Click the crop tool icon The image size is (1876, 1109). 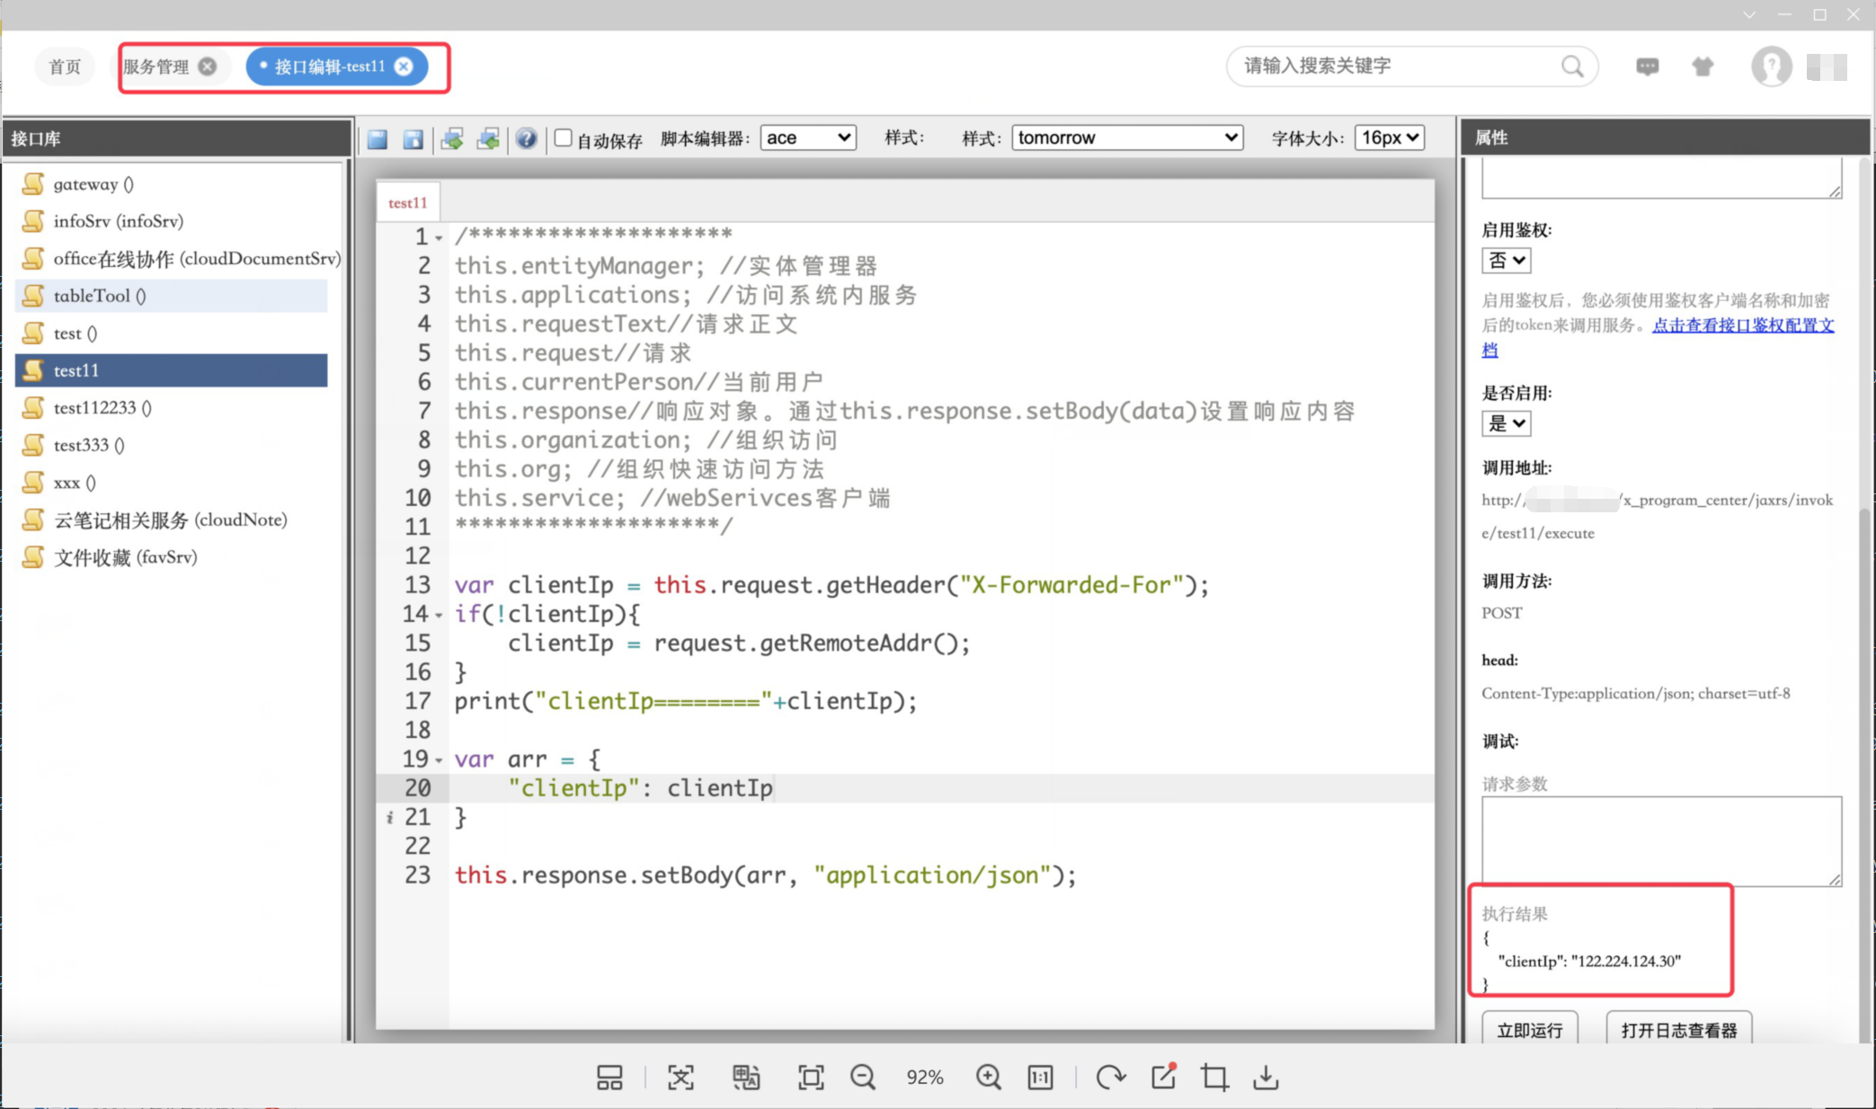pyautogui.click(x=1214, y=1077)
